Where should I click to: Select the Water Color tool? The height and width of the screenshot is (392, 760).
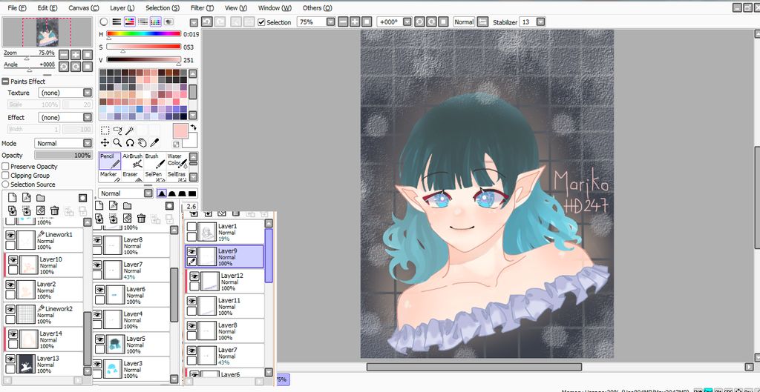click(177, 161)
